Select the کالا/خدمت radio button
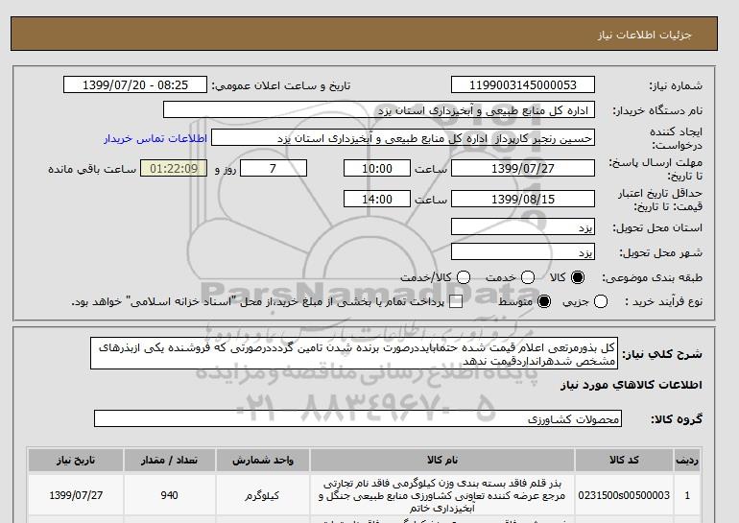 [464, 277]
